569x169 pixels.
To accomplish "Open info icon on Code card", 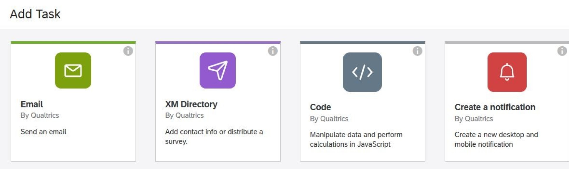I will pos(417,51).
